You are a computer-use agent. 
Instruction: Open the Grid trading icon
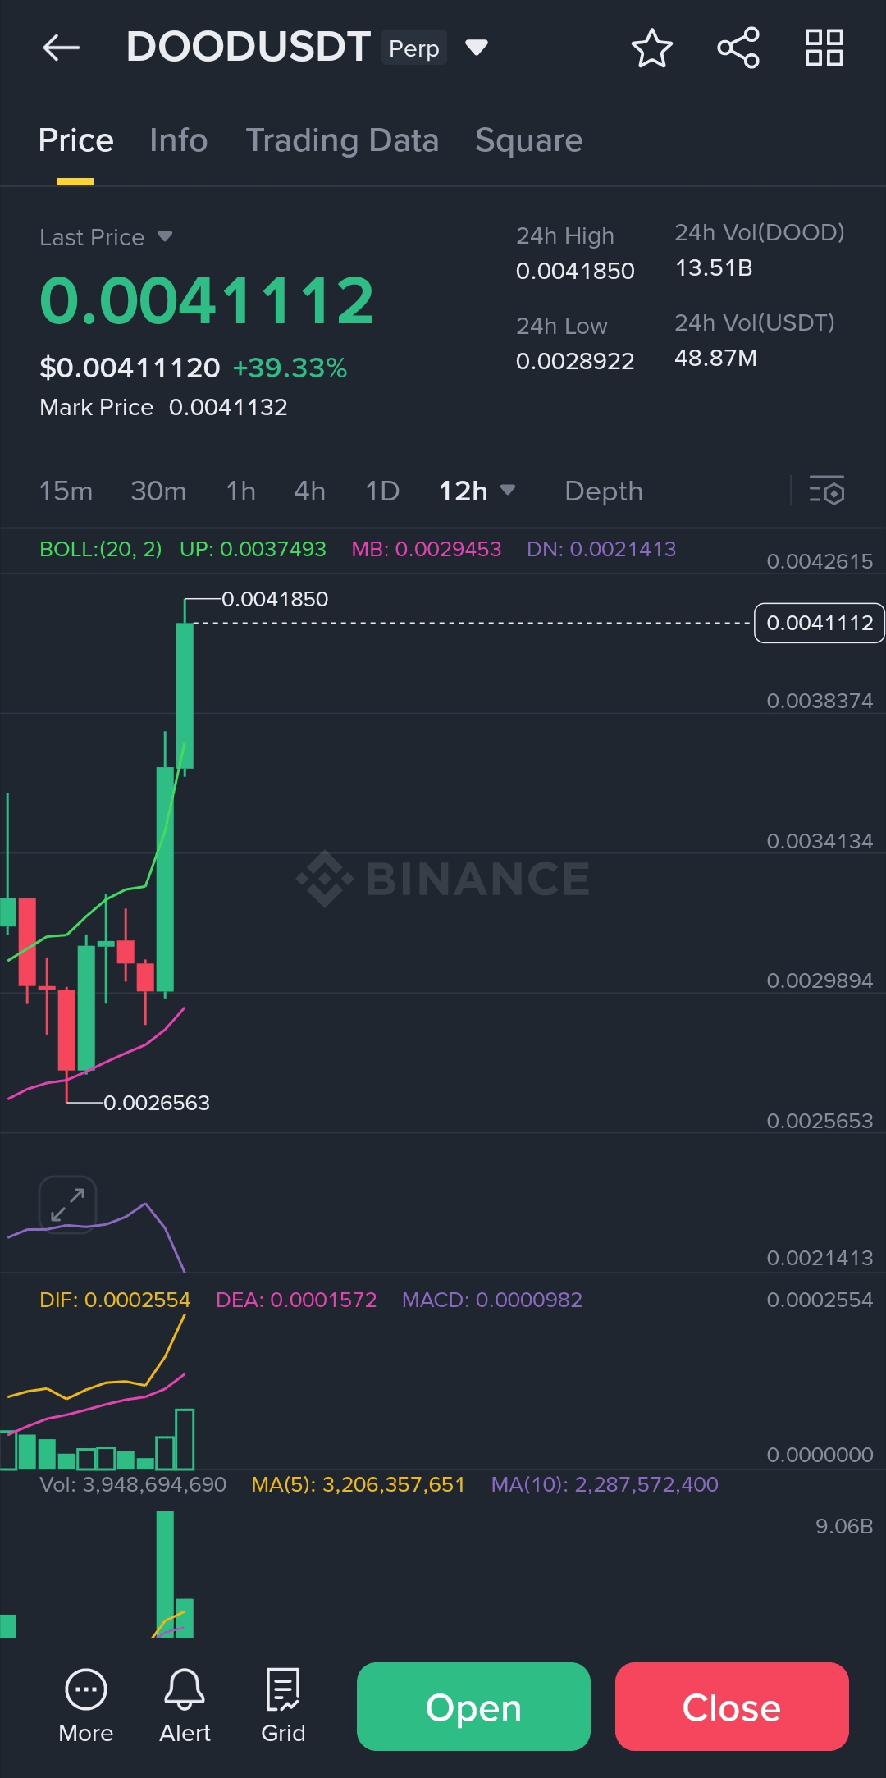(x=283, y=1707)
